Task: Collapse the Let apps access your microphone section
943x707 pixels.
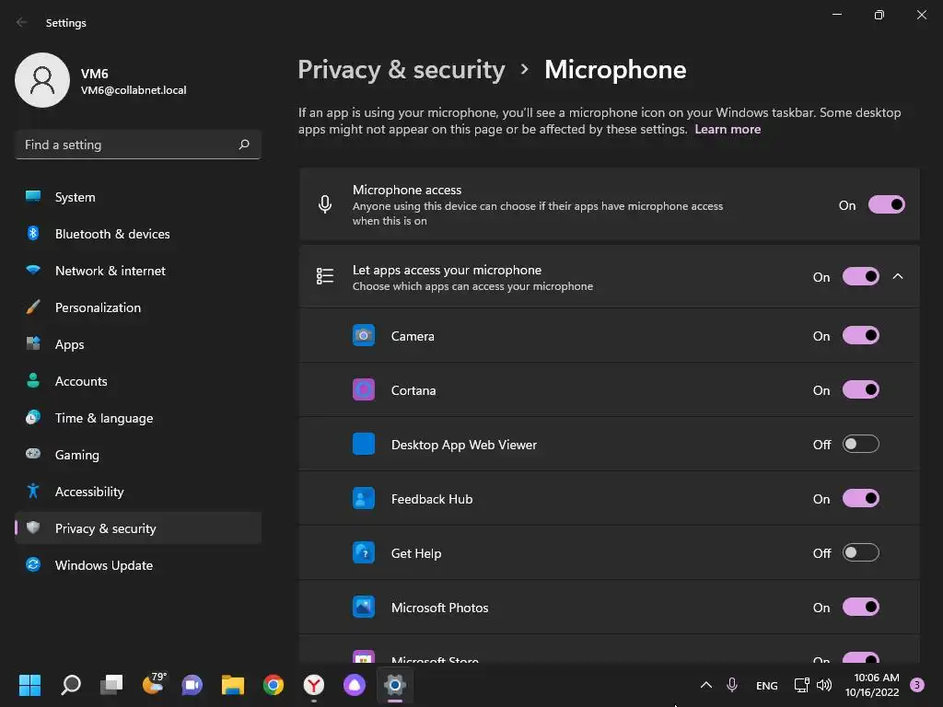Action: point(898,277)
